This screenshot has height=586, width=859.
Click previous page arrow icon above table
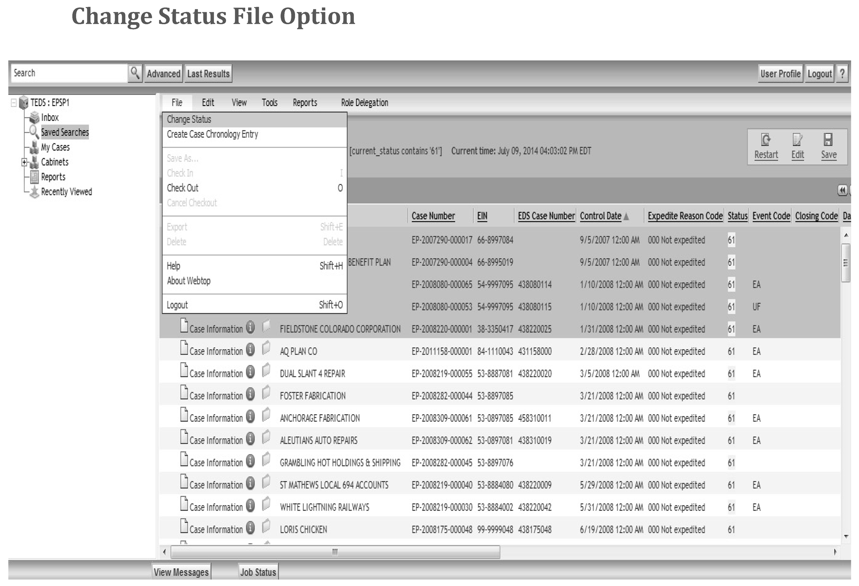point(842,190)
